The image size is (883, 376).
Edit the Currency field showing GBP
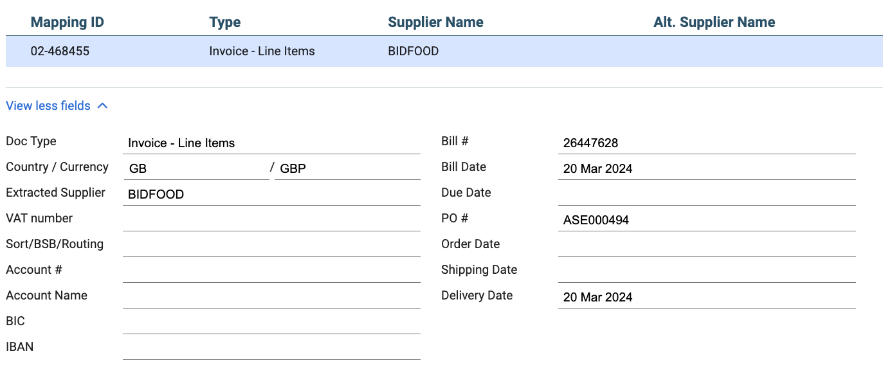(347, 169)
